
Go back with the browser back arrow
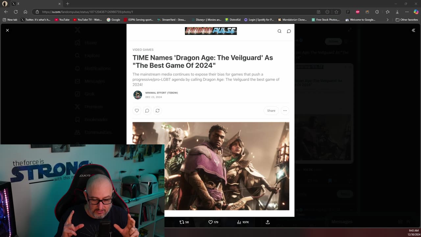click(6, 12)
